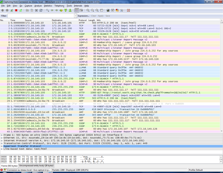Click the Apply filter button
Image resolution: width=223 pixels, height=173 pixels.
(x=101, y=16)
